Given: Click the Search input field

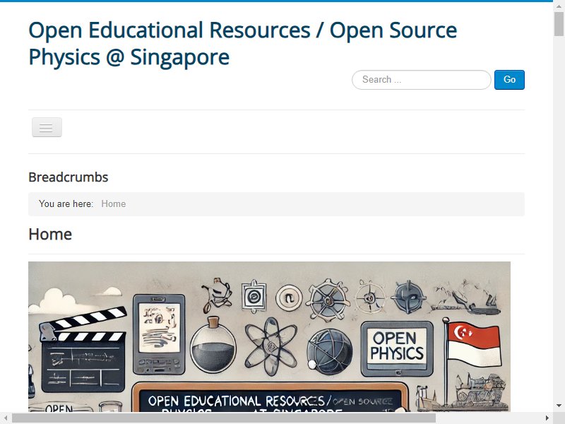Looking at the screenshot, I should click(x=421, y=80).
